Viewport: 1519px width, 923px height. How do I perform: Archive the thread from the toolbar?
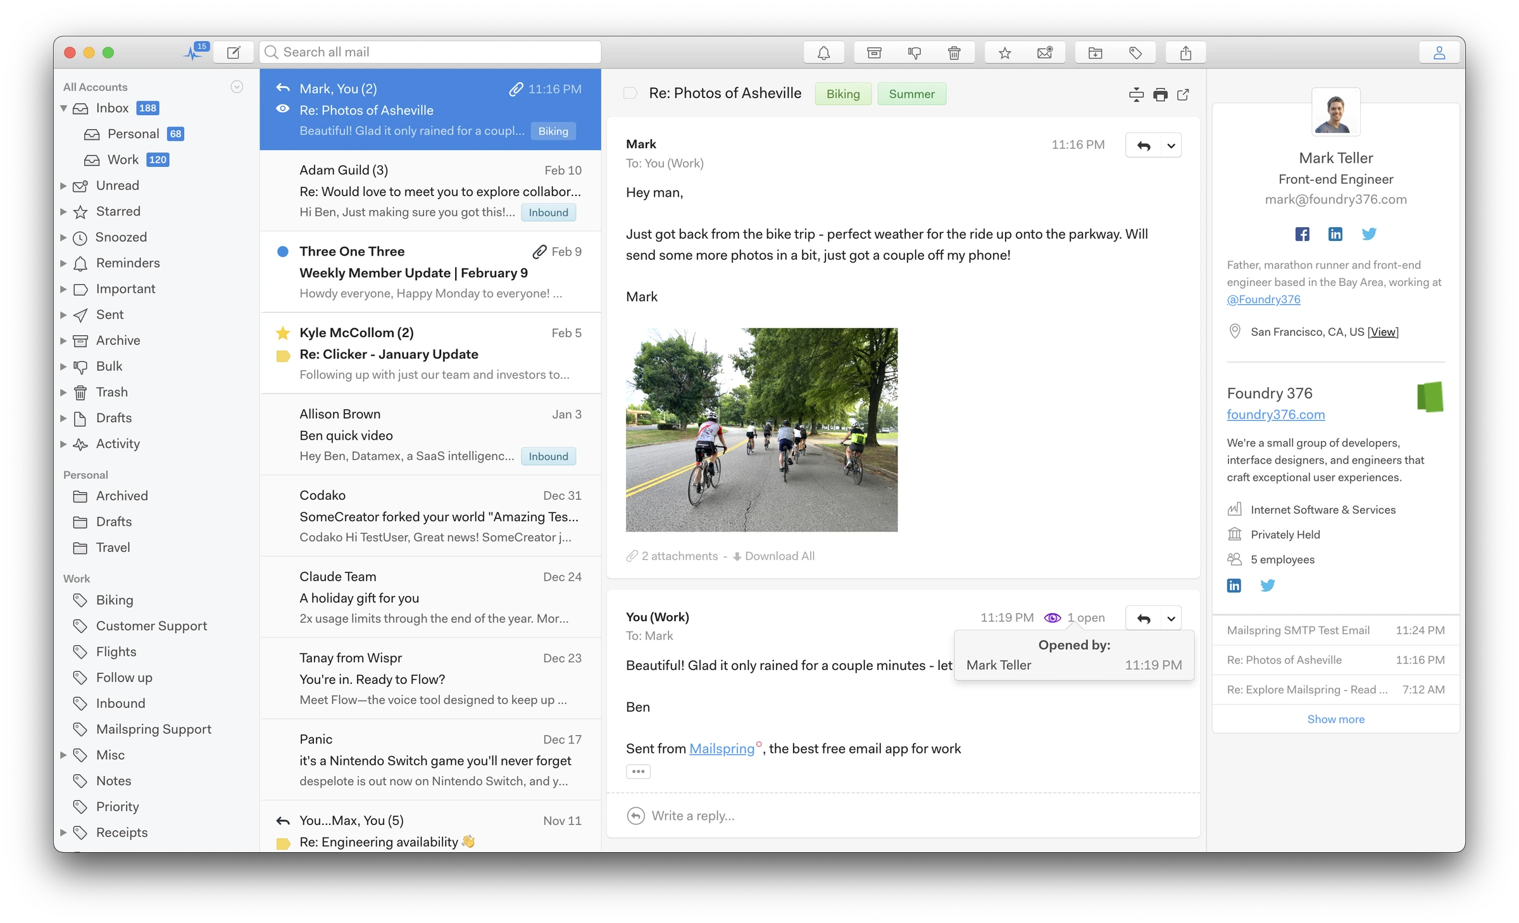[874, 53]
